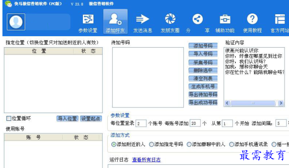
Task: Click 每位置登录 accounts input field
Action: point(141,123)
